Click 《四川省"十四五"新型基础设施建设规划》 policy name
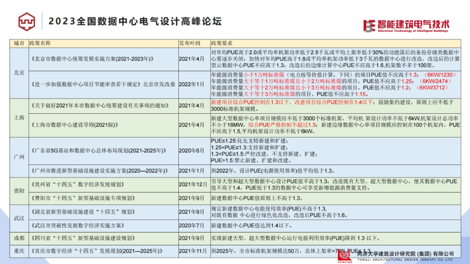 [x=84, y=238]
